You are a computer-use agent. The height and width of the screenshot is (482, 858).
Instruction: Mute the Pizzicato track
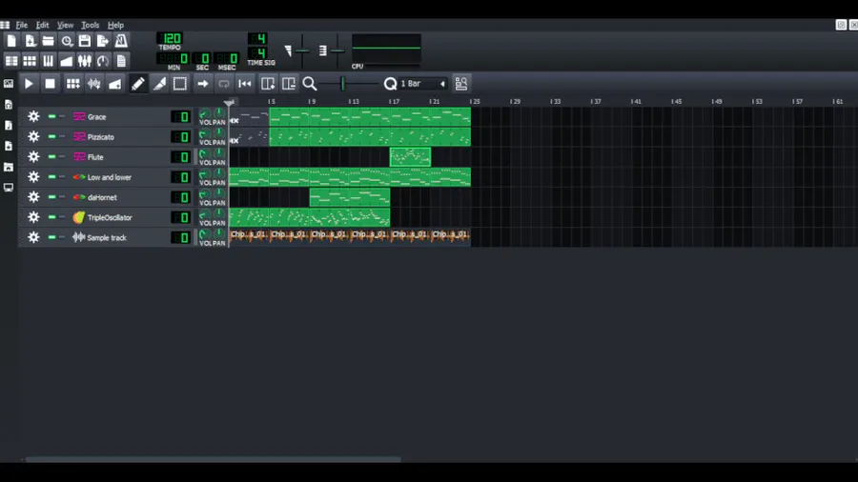click(x=51, y=136)
